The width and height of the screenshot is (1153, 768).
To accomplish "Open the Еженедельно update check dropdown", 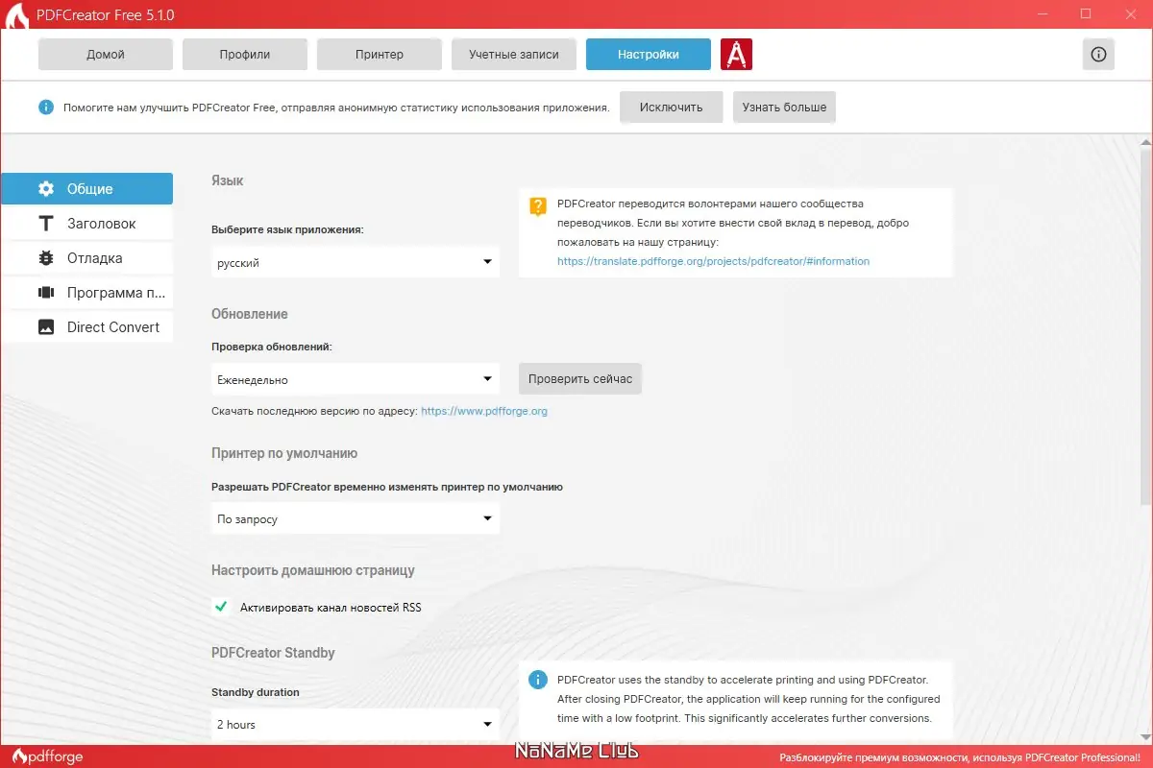I will tap(356, 379).
